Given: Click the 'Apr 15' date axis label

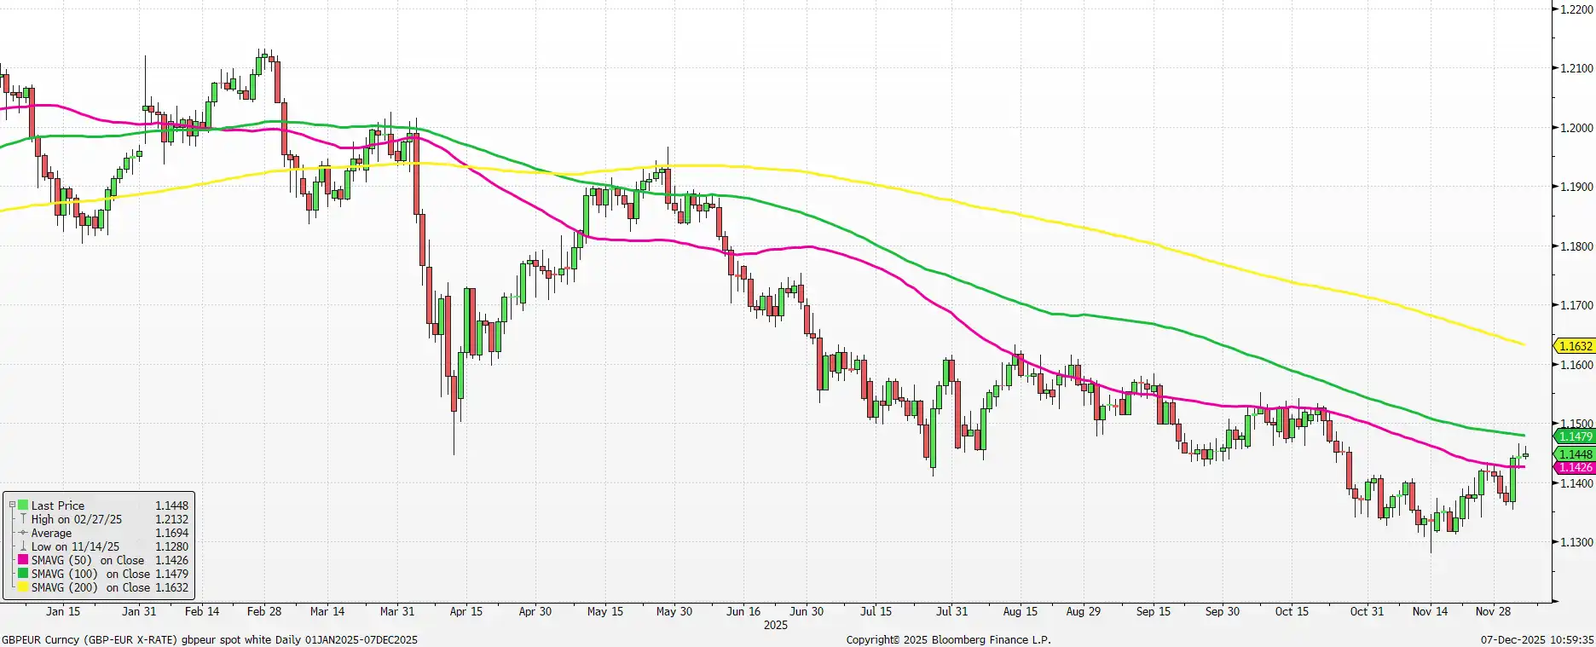Looking at the screenshot, I should (x=466, y=611).
